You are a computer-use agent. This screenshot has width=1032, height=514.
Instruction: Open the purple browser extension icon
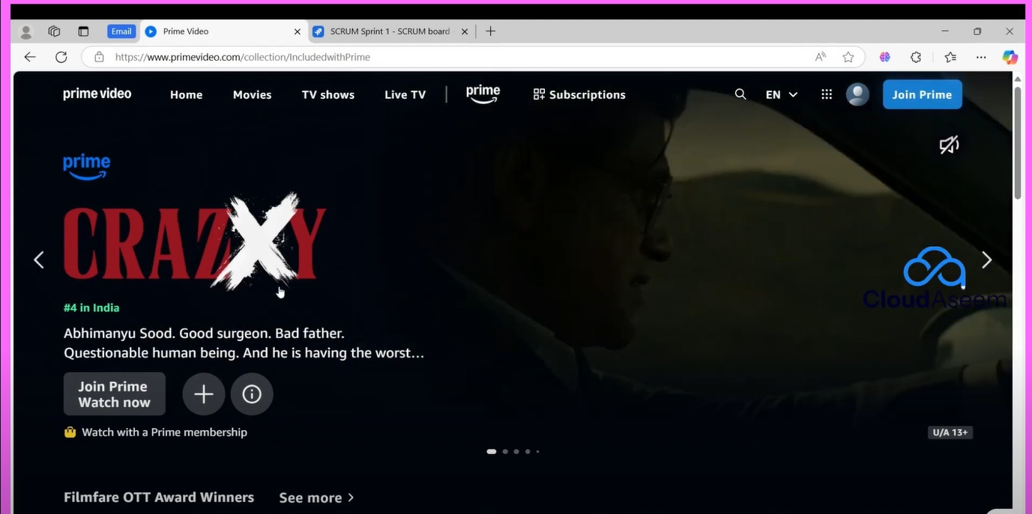tap(885, 57)
